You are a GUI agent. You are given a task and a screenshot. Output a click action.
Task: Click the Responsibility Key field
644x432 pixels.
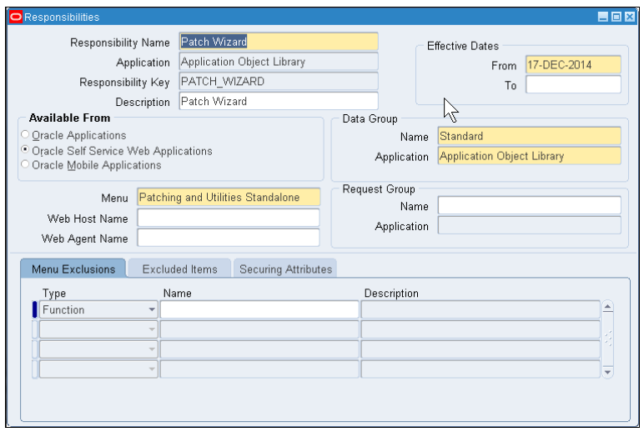(279, 81)
